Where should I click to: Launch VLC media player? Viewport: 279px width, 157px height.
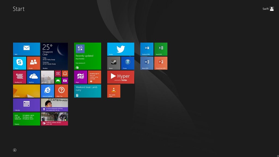[113, 91]
